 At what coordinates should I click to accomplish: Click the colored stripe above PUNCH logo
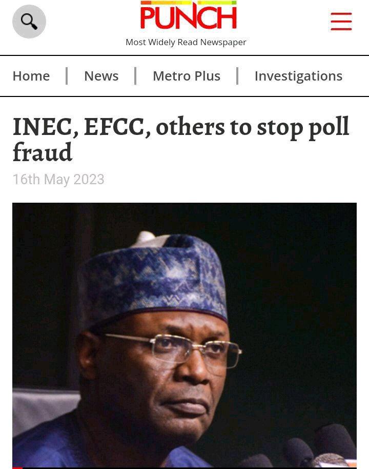click(188, 3)
